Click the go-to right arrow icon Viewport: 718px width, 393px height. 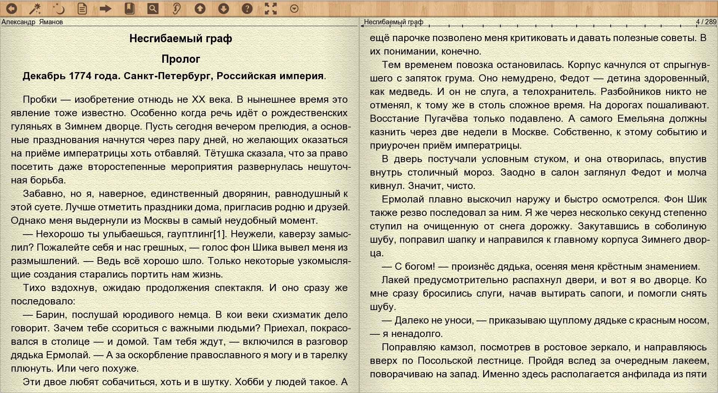(x=106, y=9)
